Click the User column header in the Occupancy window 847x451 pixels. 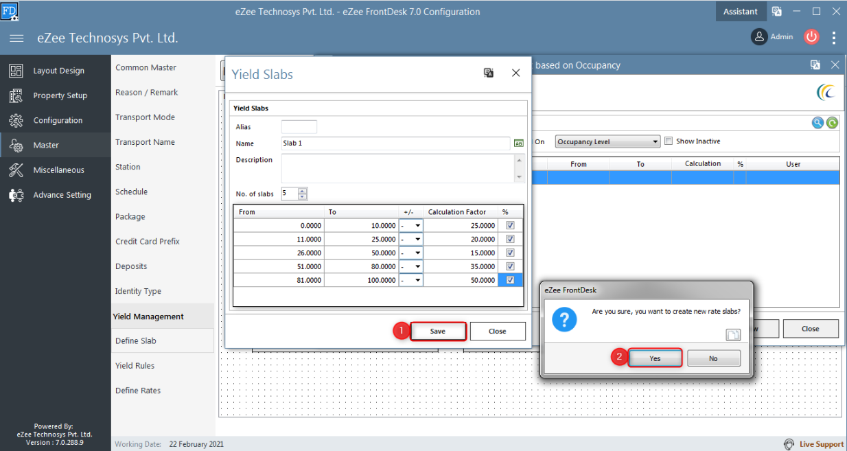coord(793,164)
